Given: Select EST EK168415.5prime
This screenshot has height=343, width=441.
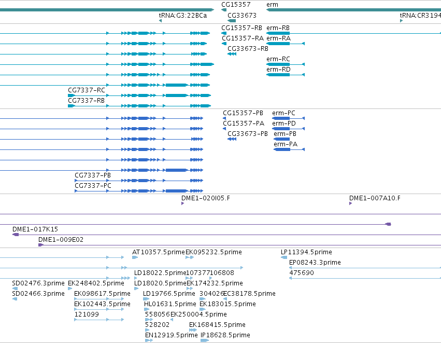Looking at the screenshot, I should pos(217,325).
